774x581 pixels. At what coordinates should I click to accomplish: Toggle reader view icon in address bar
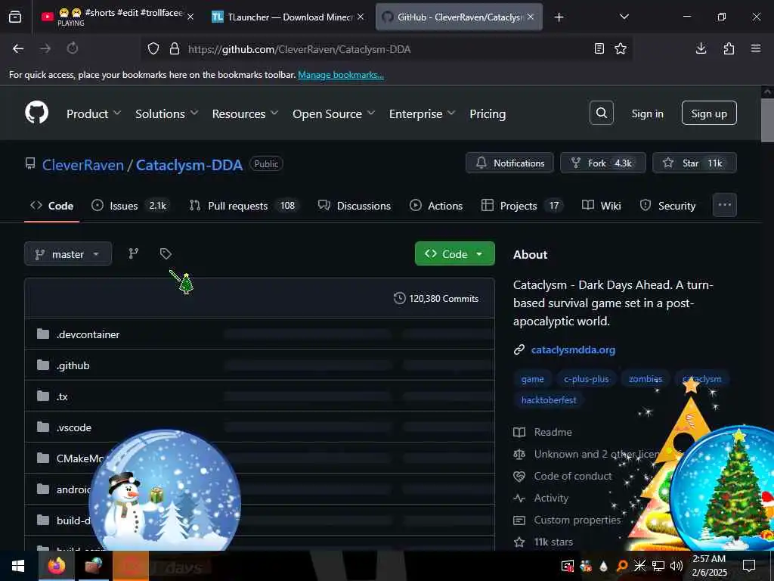[x=599, y=48]
